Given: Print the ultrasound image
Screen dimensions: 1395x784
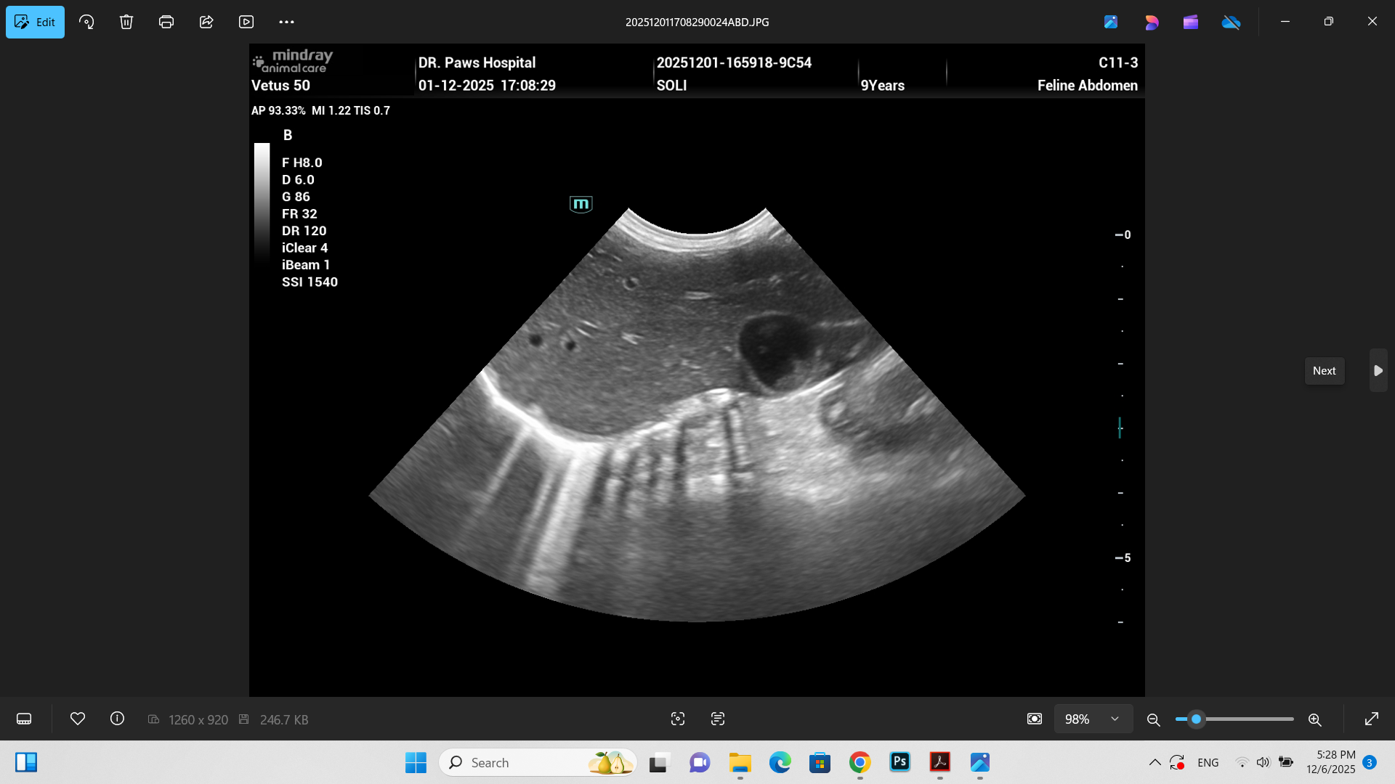Looking at the screenshot, I should (166, 22).
